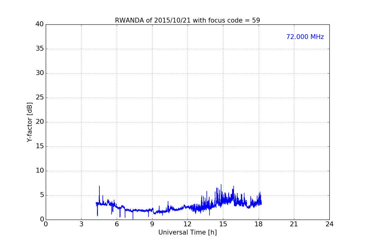Click the x-axis tick label '9'
Screen dimensions: 366x244
click(x=152, y=224)
